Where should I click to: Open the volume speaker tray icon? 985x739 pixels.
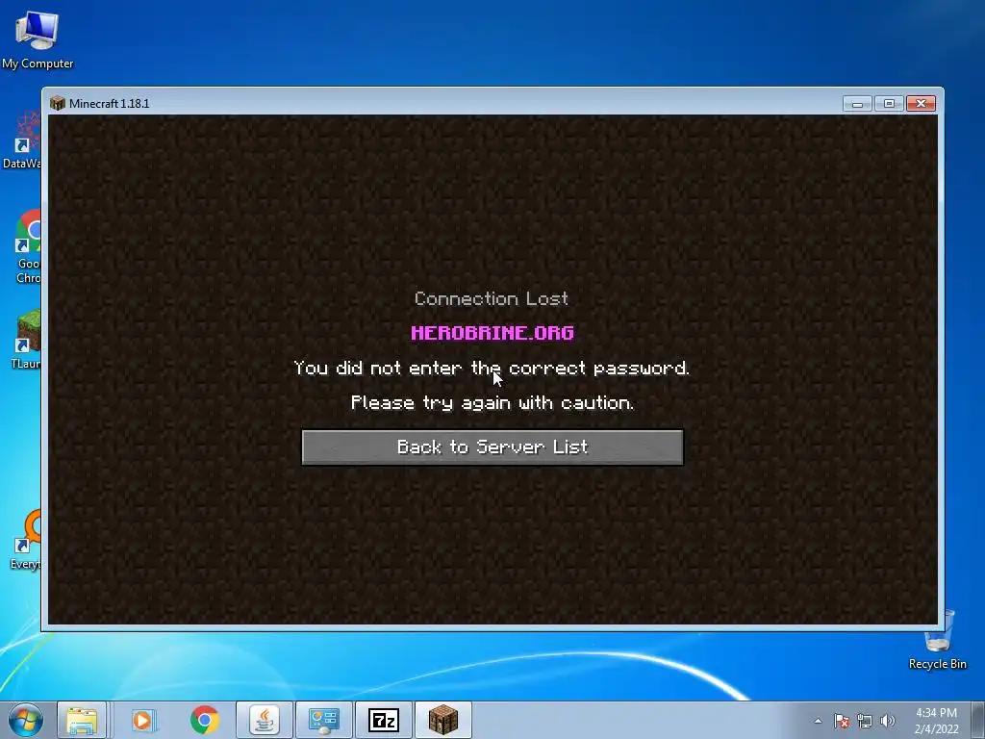(888, 721)
